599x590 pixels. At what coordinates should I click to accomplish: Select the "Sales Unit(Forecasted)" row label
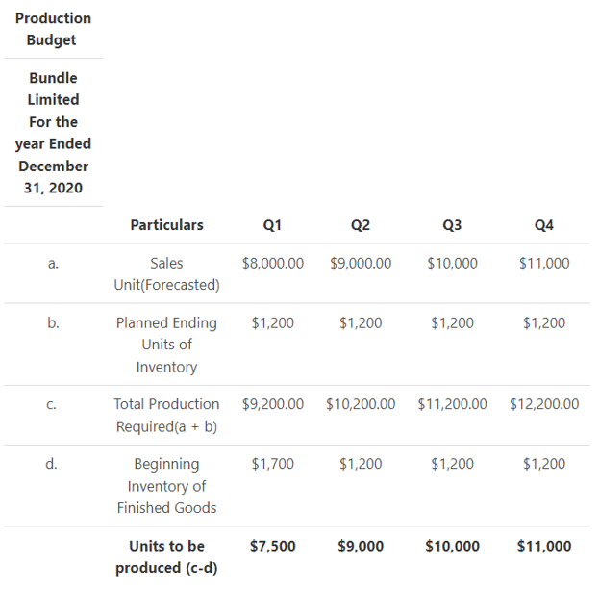tap(166, 273)
